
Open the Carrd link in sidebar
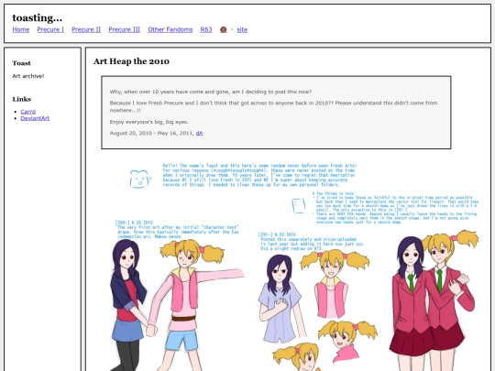point(28,112)
